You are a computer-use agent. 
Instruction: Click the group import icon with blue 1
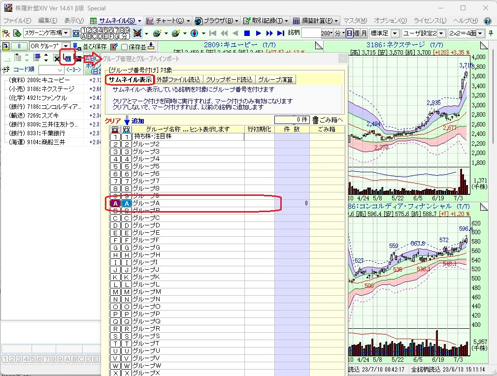point(67,58)
